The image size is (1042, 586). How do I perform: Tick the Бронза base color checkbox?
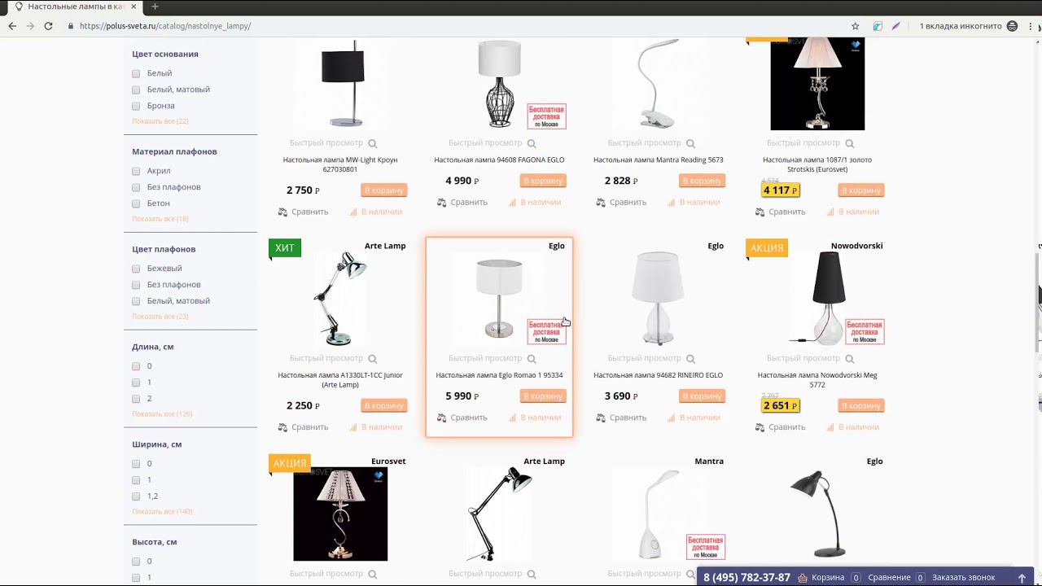[x=136, y=106]
